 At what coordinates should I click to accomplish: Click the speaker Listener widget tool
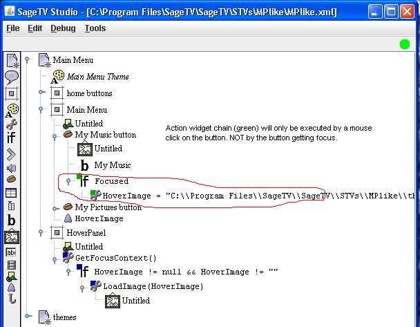11,168
